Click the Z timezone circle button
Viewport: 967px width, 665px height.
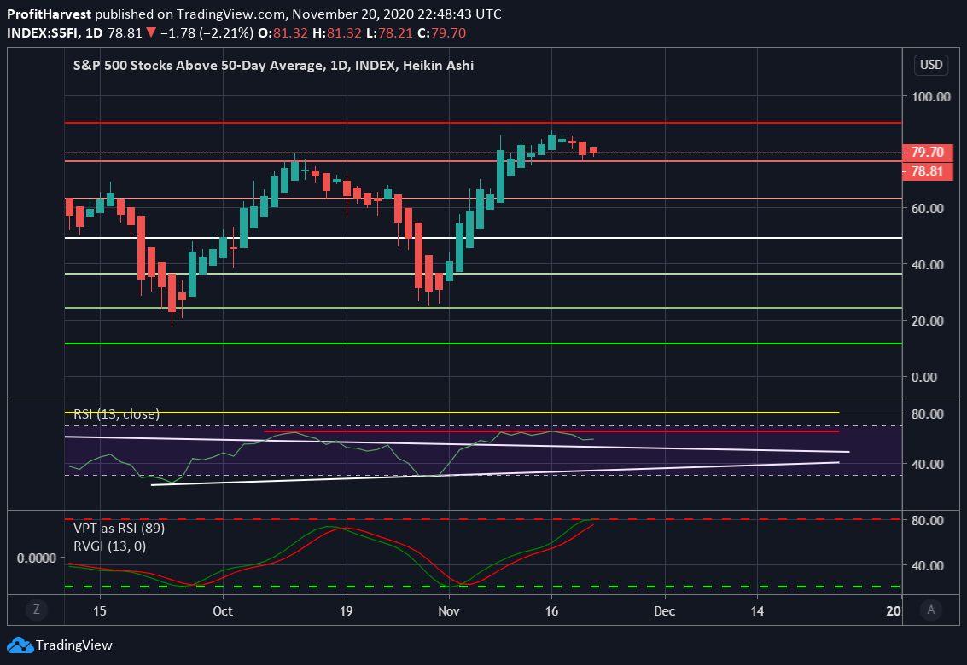pyautogui.click(x=37, y=610)
